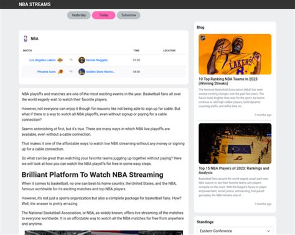The width and height of the screenshot is (295, 235).
Task: Click the basketball court blog thumbnail
Action: (235, 143)
